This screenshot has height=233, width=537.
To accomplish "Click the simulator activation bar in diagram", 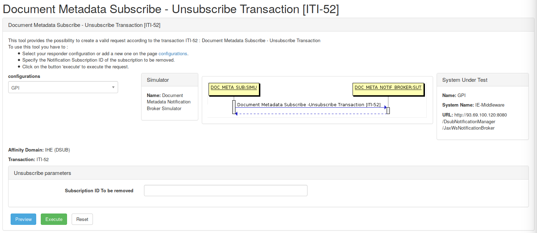I will coord(234,107).
